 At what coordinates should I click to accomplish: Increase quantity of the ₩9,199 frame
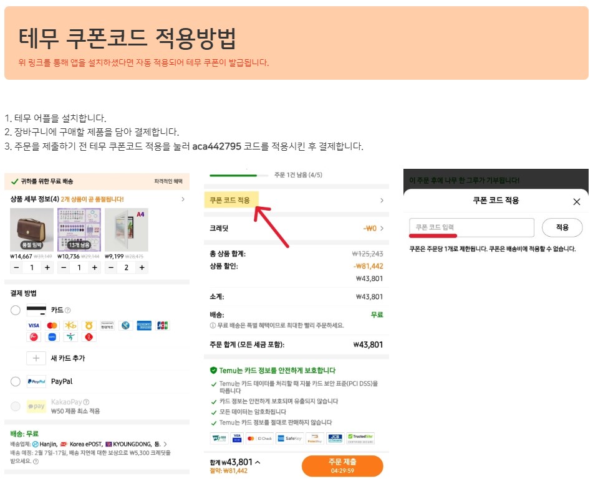(142, 268)
